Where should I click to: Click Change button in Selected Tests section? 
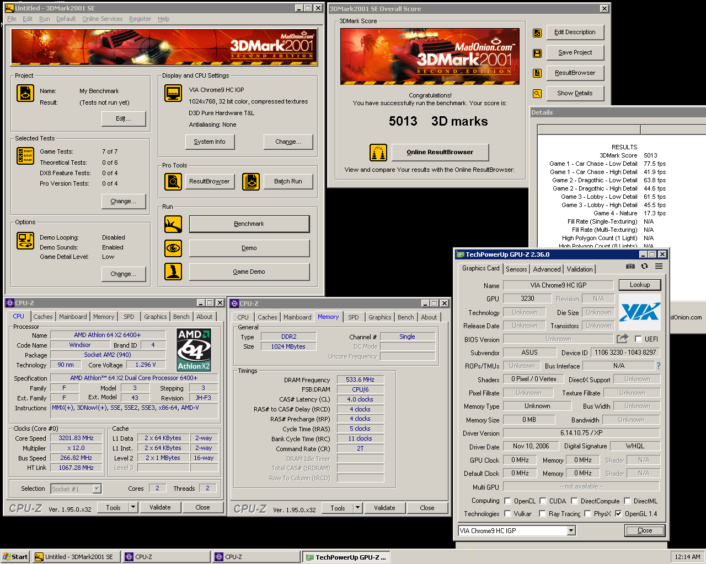click(x=123, y=201)
